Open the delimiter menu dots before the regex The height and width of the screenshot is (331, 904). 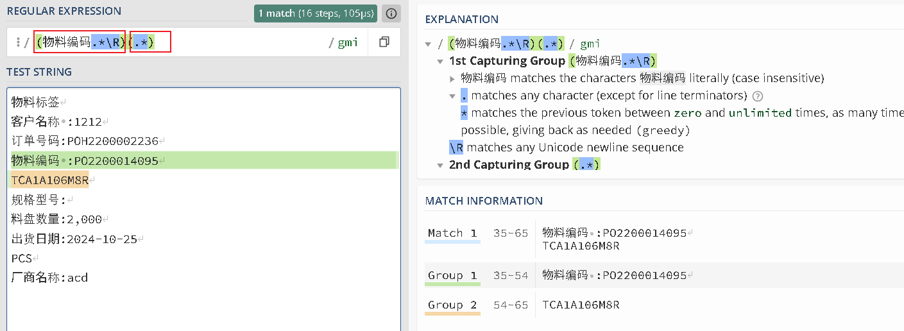18,42
